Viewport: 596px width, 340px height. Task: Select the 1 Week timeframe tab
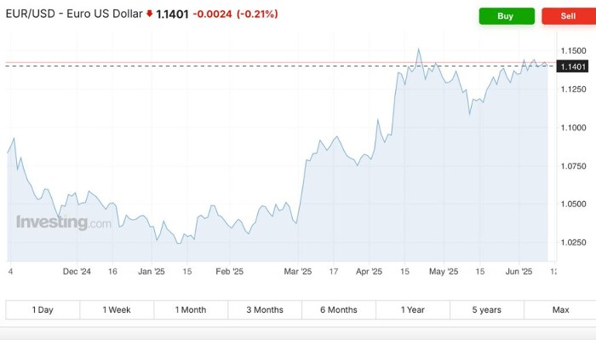click(117, 310)
